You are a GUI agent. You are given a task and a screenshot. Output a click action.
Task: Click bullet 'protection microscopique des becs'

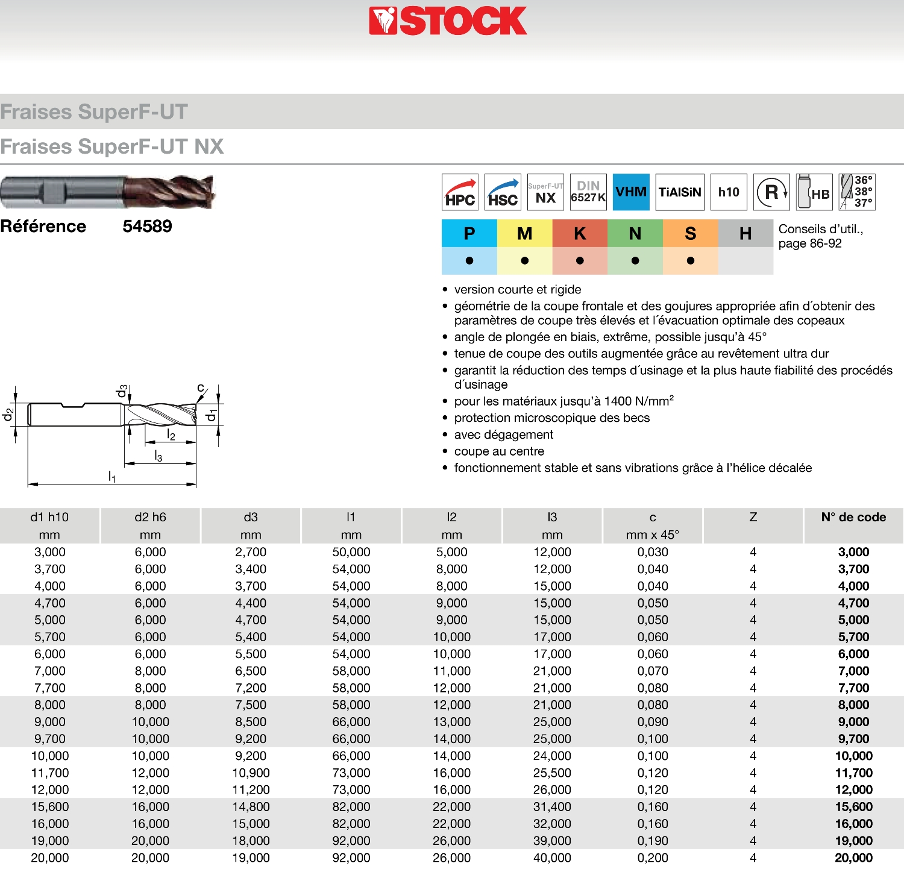click(x=552, y=418)
